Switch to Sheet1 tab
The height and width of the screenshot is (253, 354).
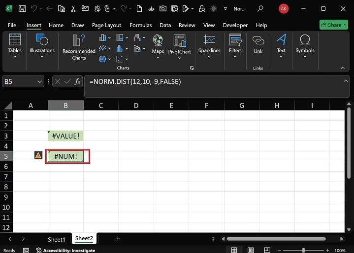(56, 239)
